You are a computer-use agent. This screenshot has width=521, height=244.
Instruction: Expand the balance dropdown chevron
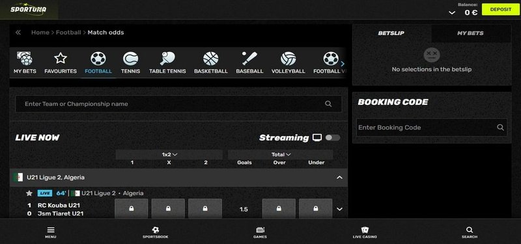pos(452,13)
